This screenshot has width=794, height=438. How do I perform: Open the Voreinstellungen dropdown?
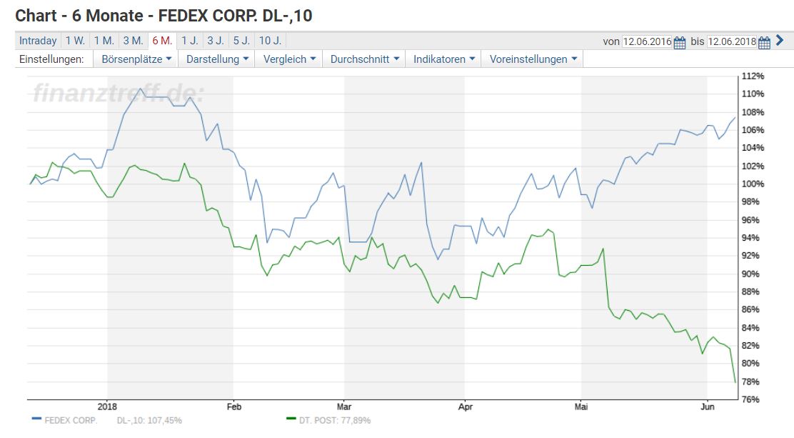[x=533, y=59]
